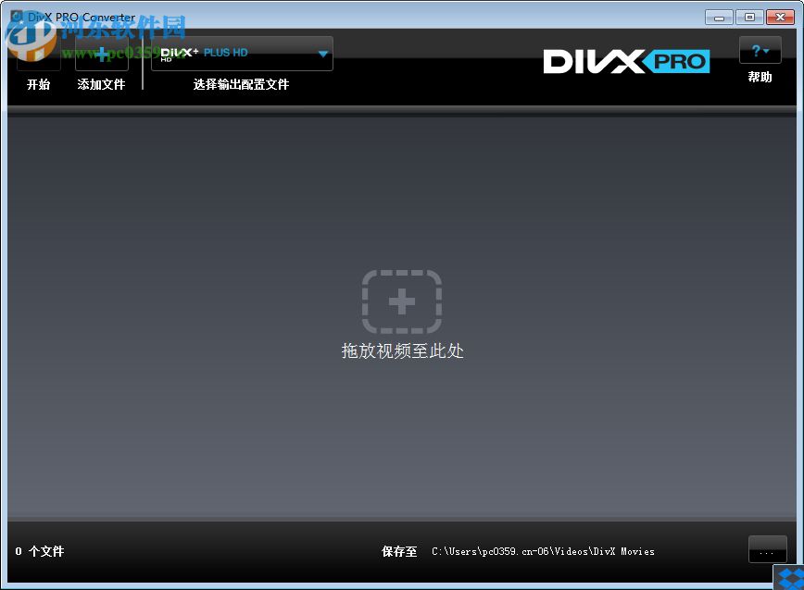Click the 拖放视频至此处 drop area
The width and height of the screenshot is (804, 590).
(x=402, y=351)
